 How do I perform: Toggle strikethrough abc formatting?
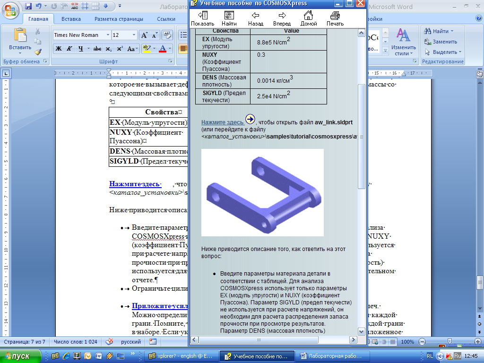coord(97,49)
